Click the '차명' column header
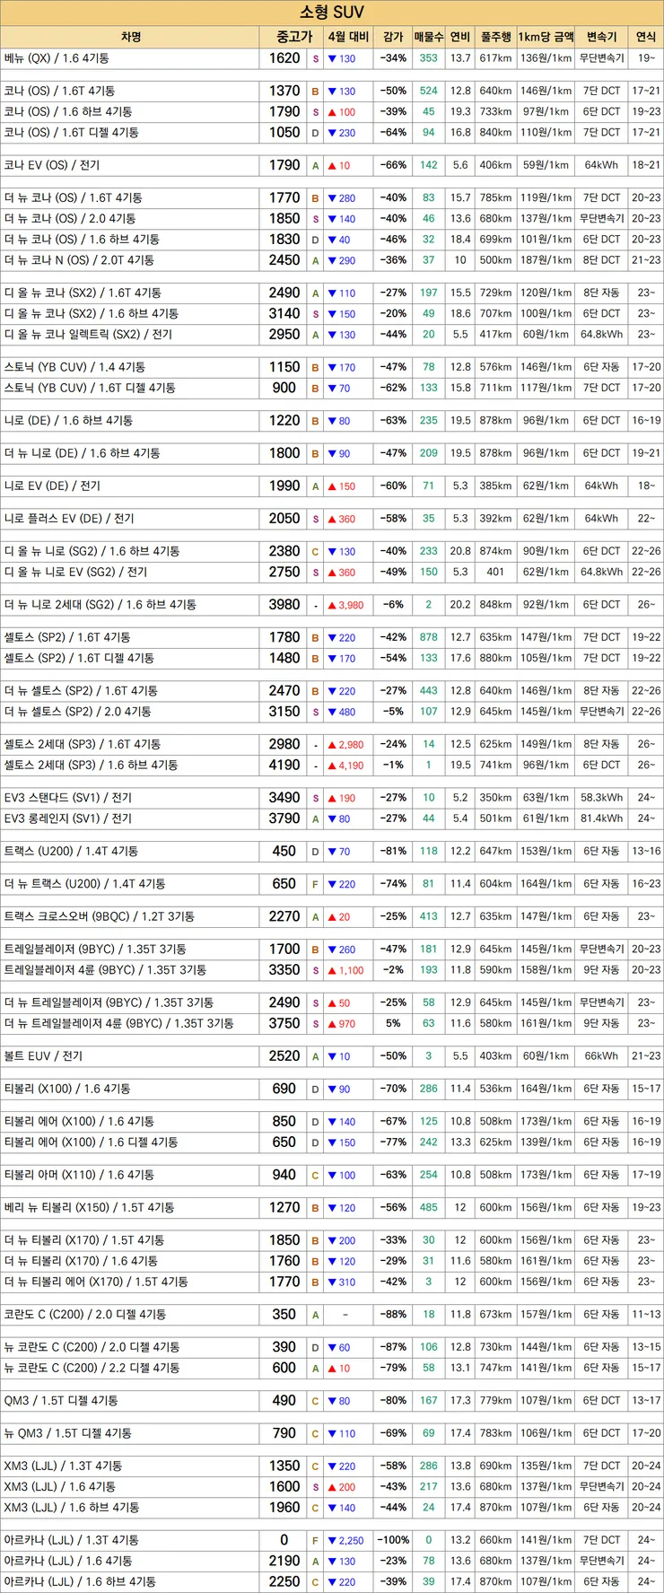The width and height of the screenshot is (664, 1593). (131, 37)
